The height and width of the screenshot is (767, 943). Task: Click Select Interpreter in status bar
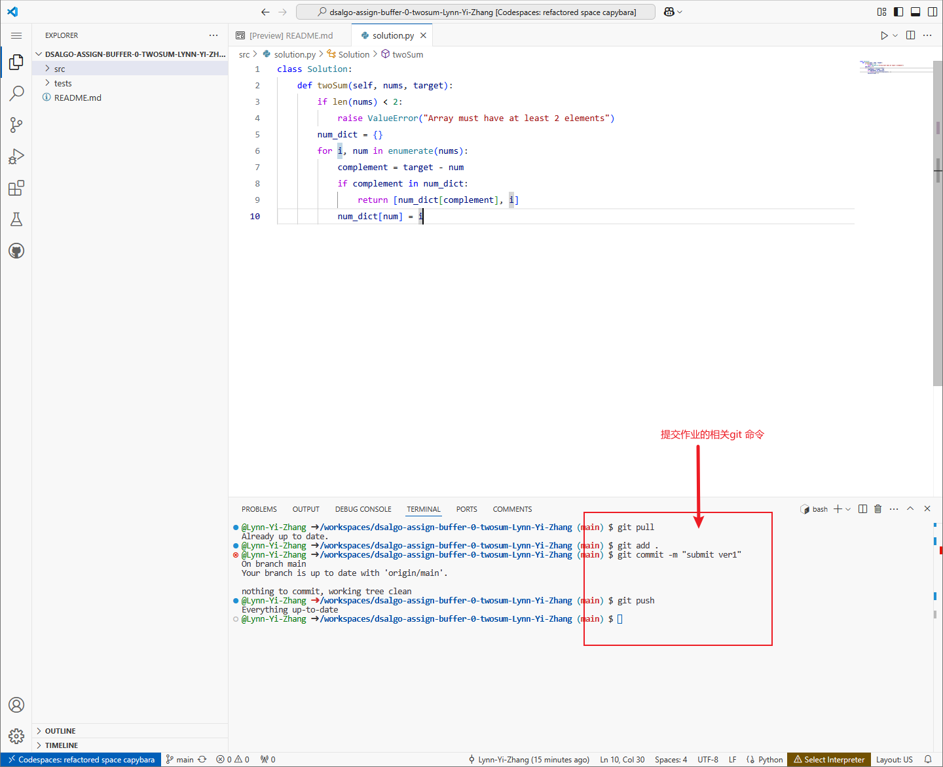tap(829, 760)
